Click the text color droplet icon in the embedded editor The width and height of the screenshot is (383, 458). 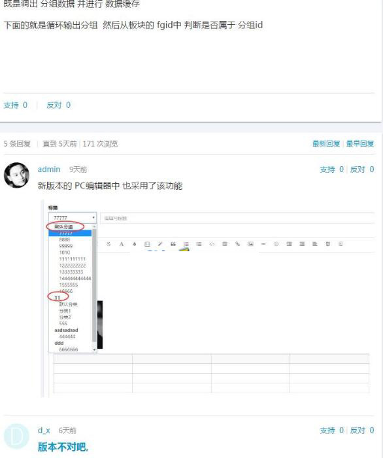pyautogui.click(x=135, y=244)
